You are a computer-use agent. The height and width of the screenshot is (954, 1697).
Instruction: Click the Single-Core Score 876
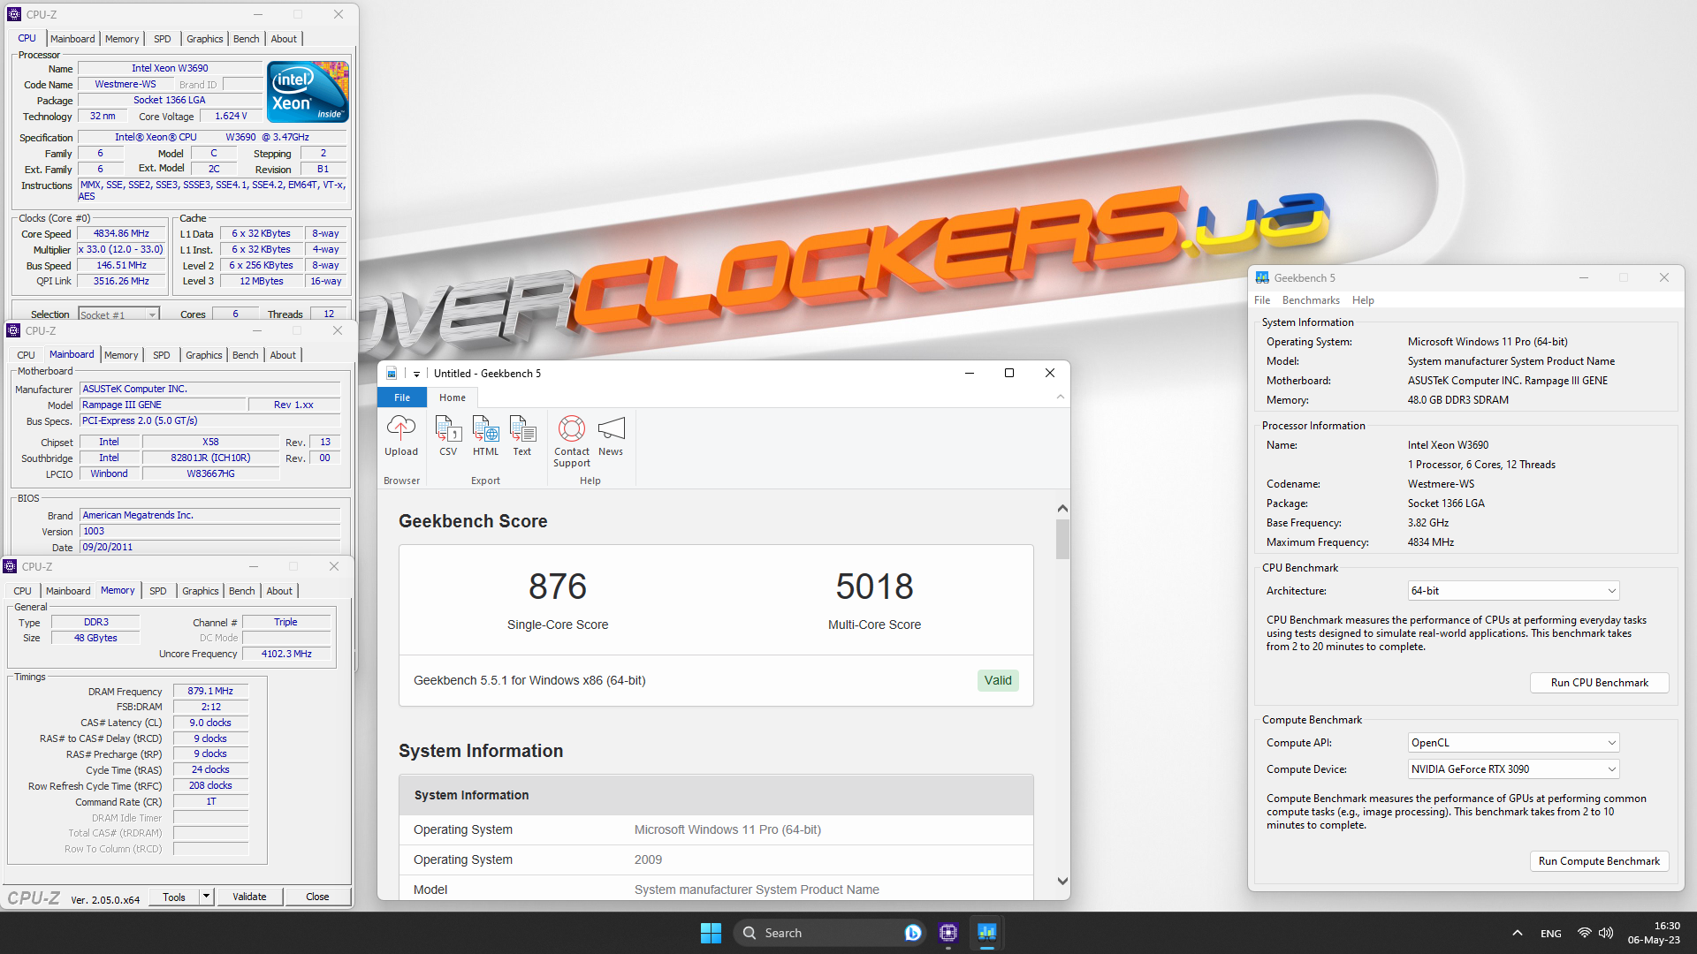click(558, 587)
